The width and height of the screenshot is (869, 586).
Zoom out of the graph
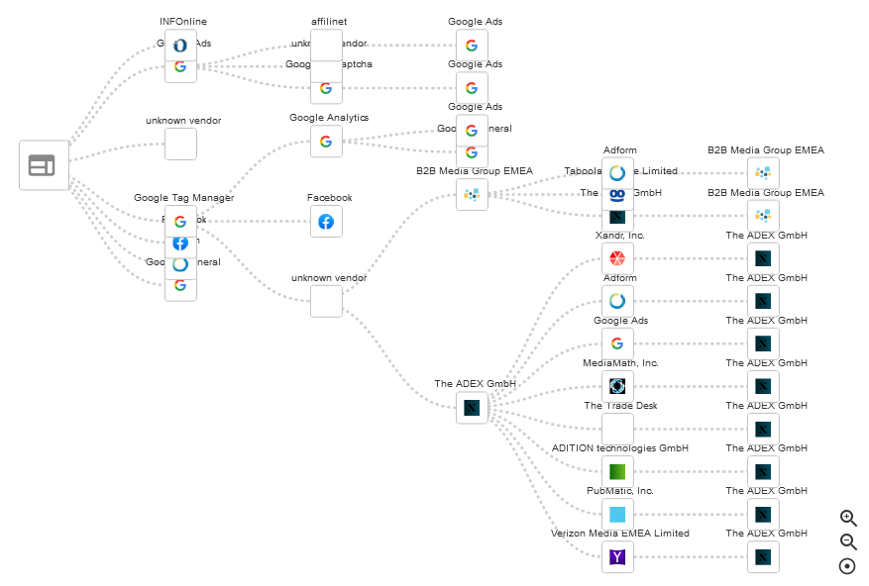pyautogui.click(x=848, y=541)
